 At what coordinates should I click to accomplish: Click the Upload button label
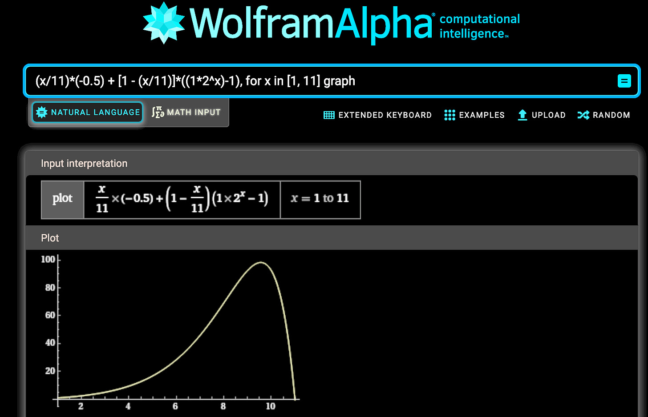tap(548, 115)
